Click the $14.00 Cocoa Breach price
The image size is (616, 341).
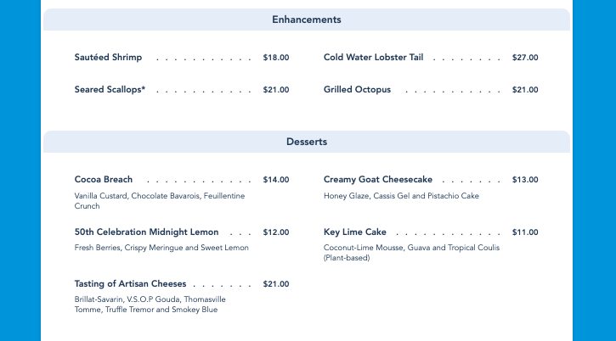point(276,180)
